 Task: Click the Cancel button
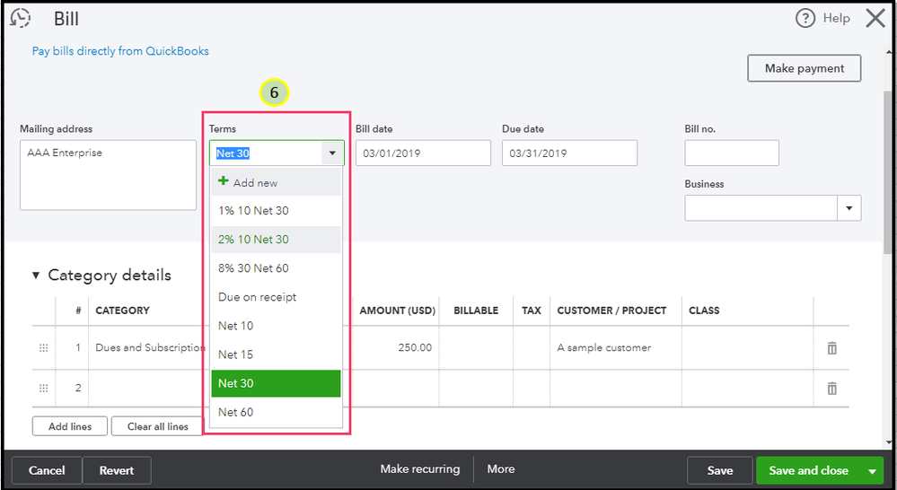point(47,470)
